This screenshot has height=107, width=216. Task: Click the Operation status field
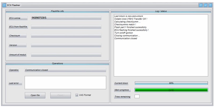[x=65, y=70]
